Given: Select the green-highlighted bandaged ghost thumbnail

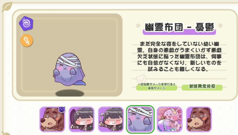Looking at the screenshot, I should pos(140,119).
